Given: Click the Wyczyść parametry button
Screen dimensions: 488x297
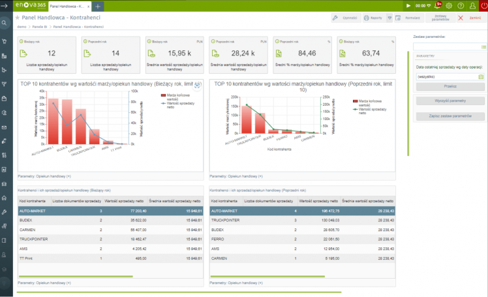Looking at the screenshot, I should [x=450, y=101].
